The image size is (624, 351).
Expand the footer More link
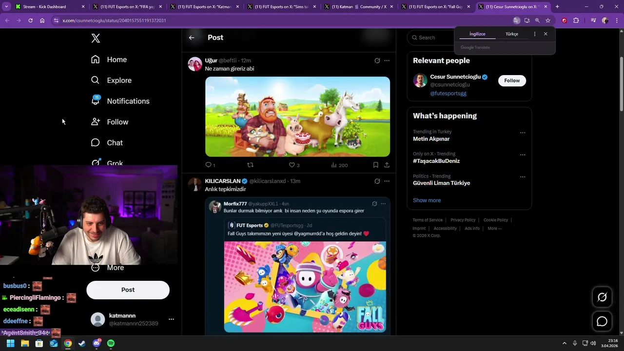[x=494, y=228]
